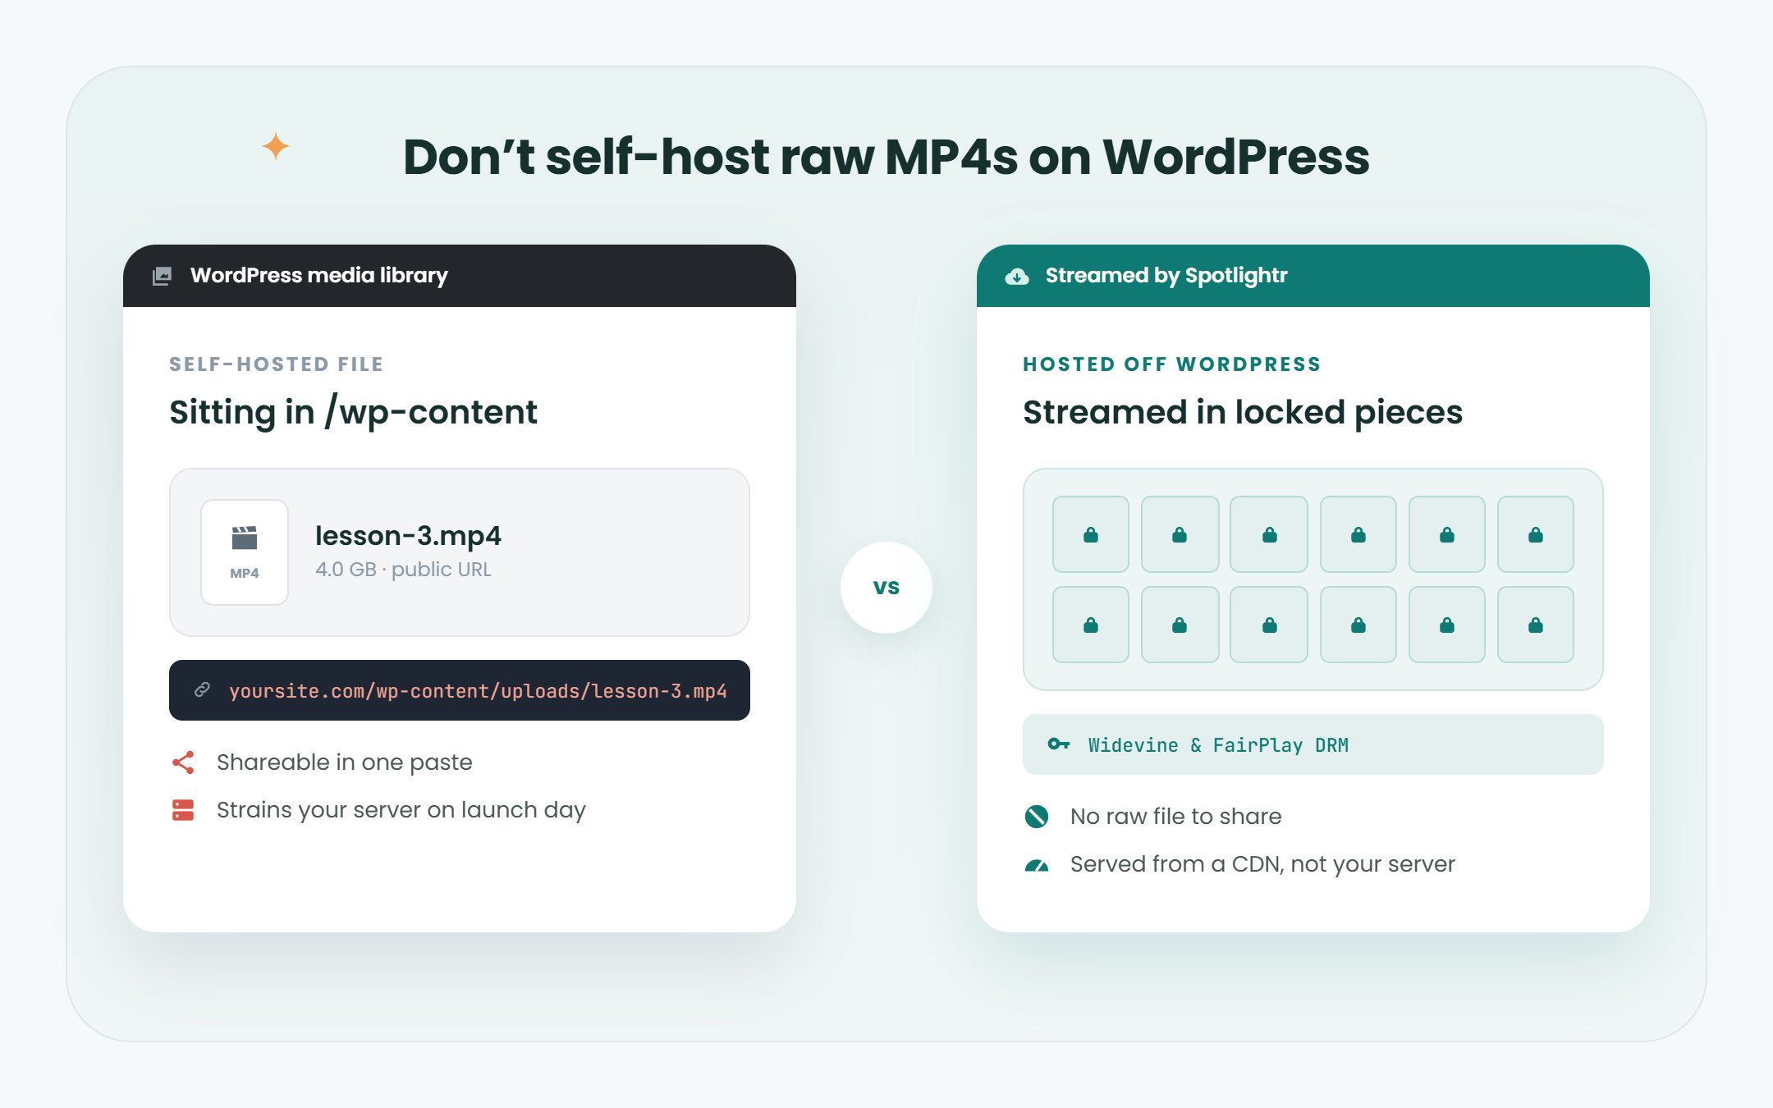Click the third lock tile in top row
Screen dimensions: 1773x1108
[x=1269, y=534]
